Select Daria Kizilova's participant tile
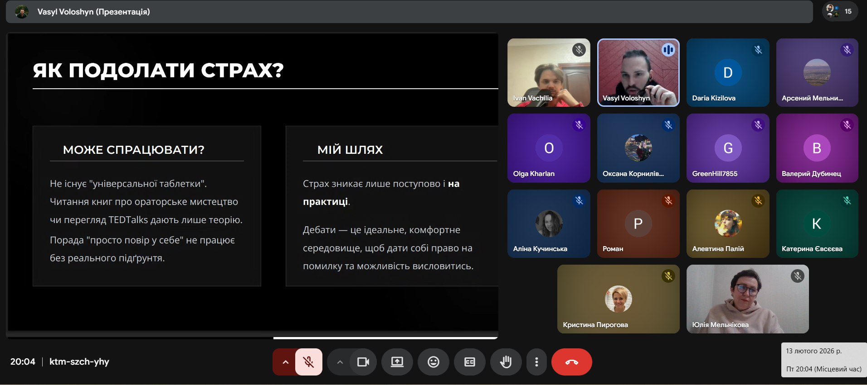Screen dimensions: 867x385 727,72
